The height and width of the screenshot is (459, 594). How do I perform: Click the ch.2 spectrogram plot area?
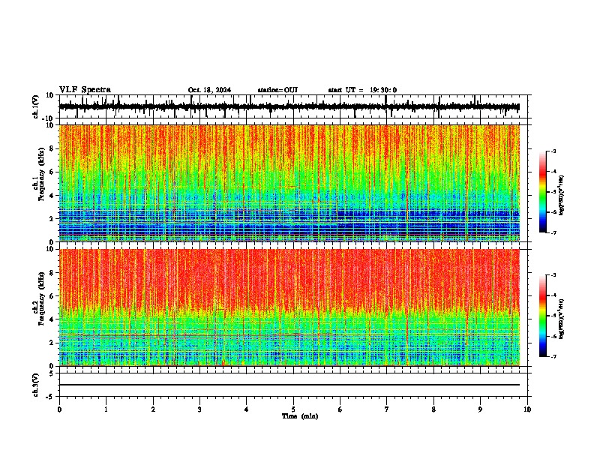tap(289, 307)
